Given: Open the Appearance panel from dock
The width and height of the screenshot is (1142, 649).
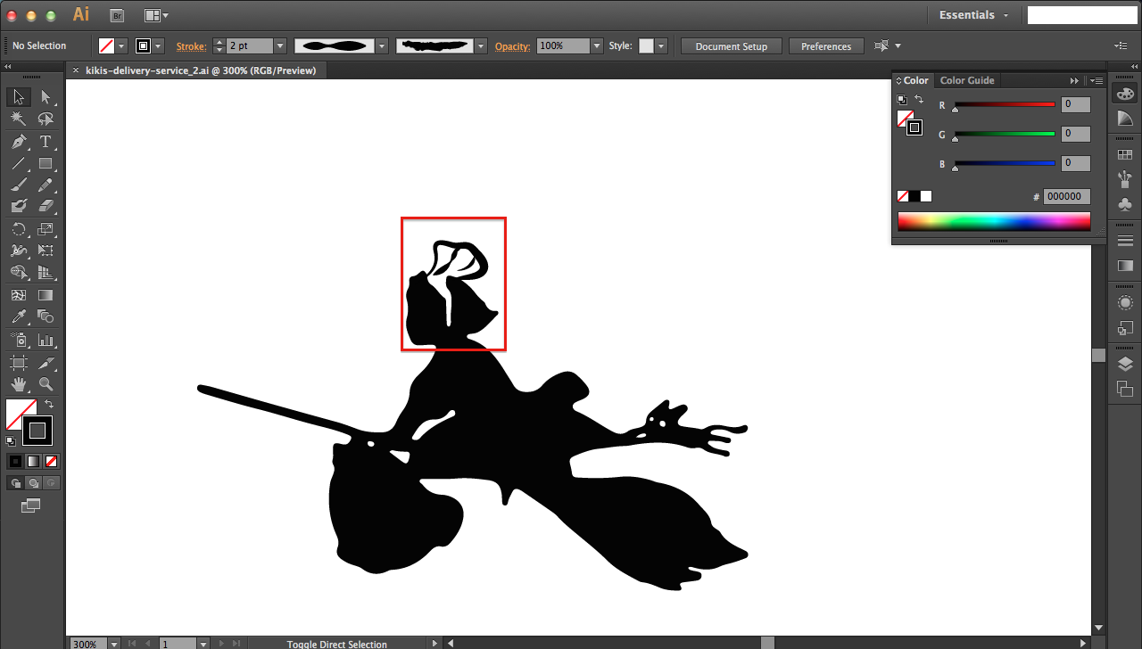Looking at the screenshot, I should [x=1125, y=303].
